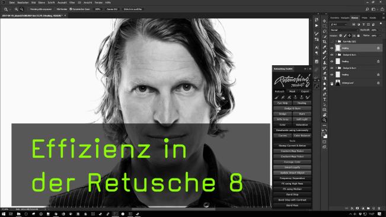The width and height of the screenshot is (386, 217).
Task: Toggle visibility of the Background layer
Action: tap(332, 83)
